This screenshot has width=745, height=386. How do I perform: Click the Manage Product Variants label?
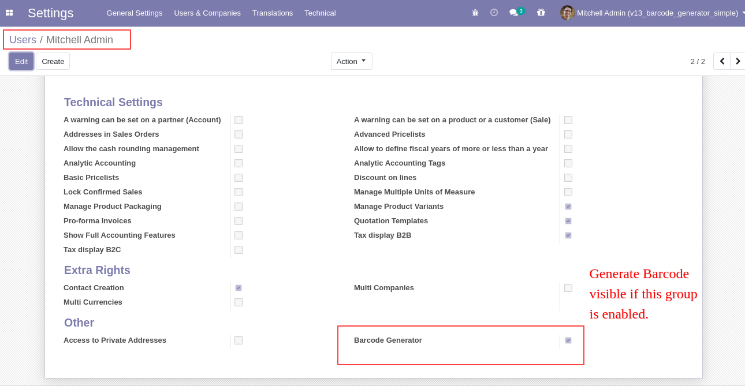click(x=399, y=207)
